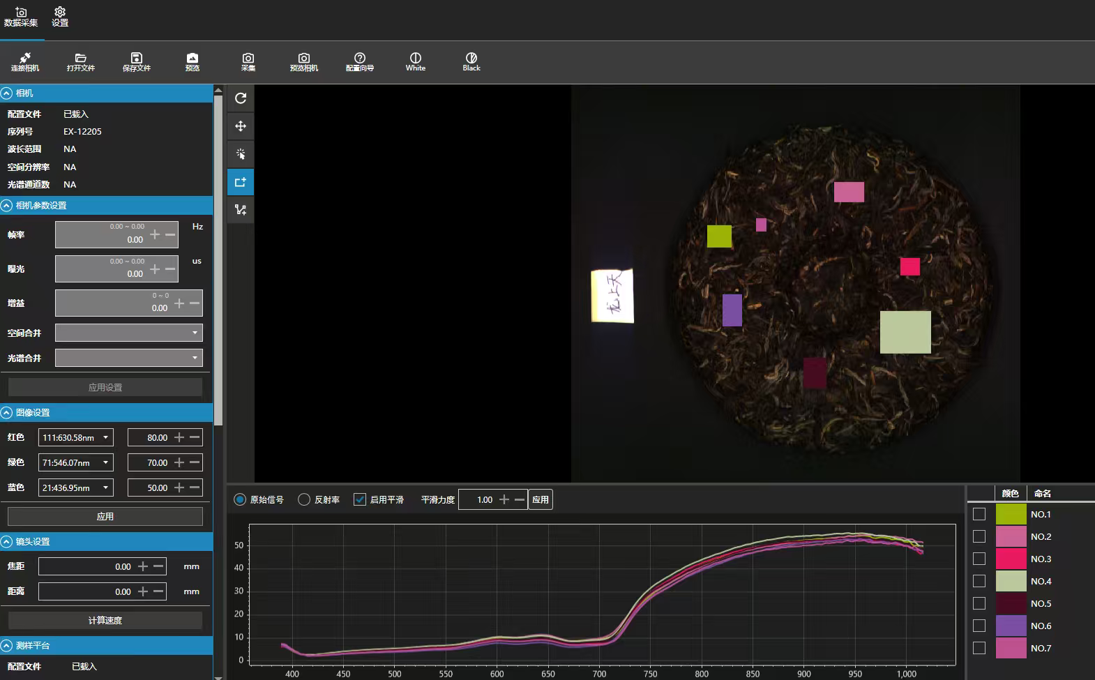Screen dimensions: 1095x680
Task: Switch to the 设置 tab
Action: (60, 17)
